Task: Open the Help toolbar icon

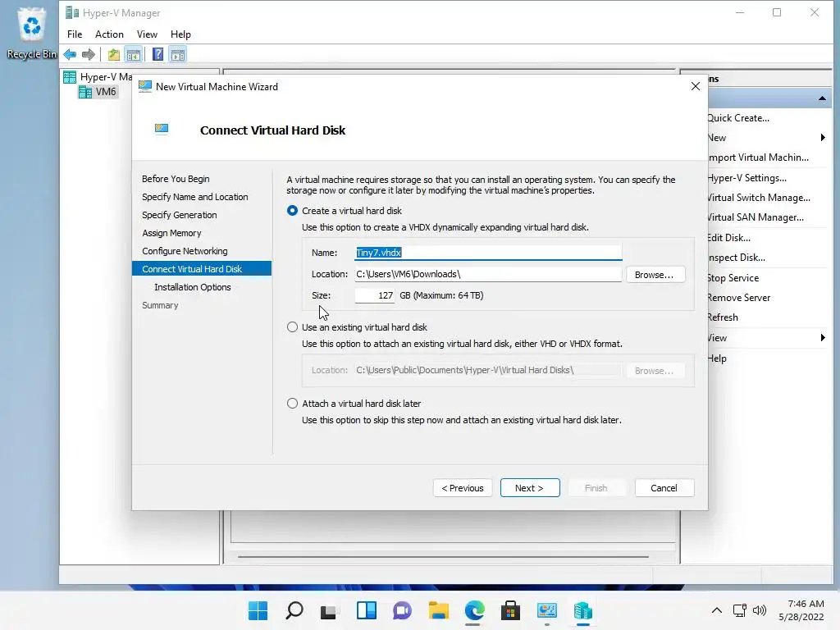Action: pos(157,54)
